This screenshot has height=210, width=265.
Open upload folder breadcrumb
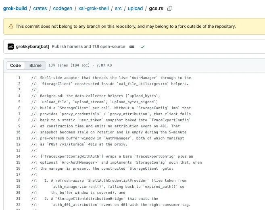(x=135, y=8)
